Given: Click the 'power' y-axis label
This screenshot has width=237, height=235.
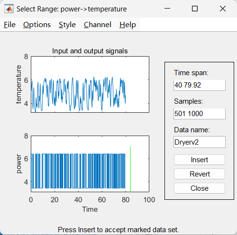Looking at the screenshot, I should pyautogui.click(x=18, y=164).
